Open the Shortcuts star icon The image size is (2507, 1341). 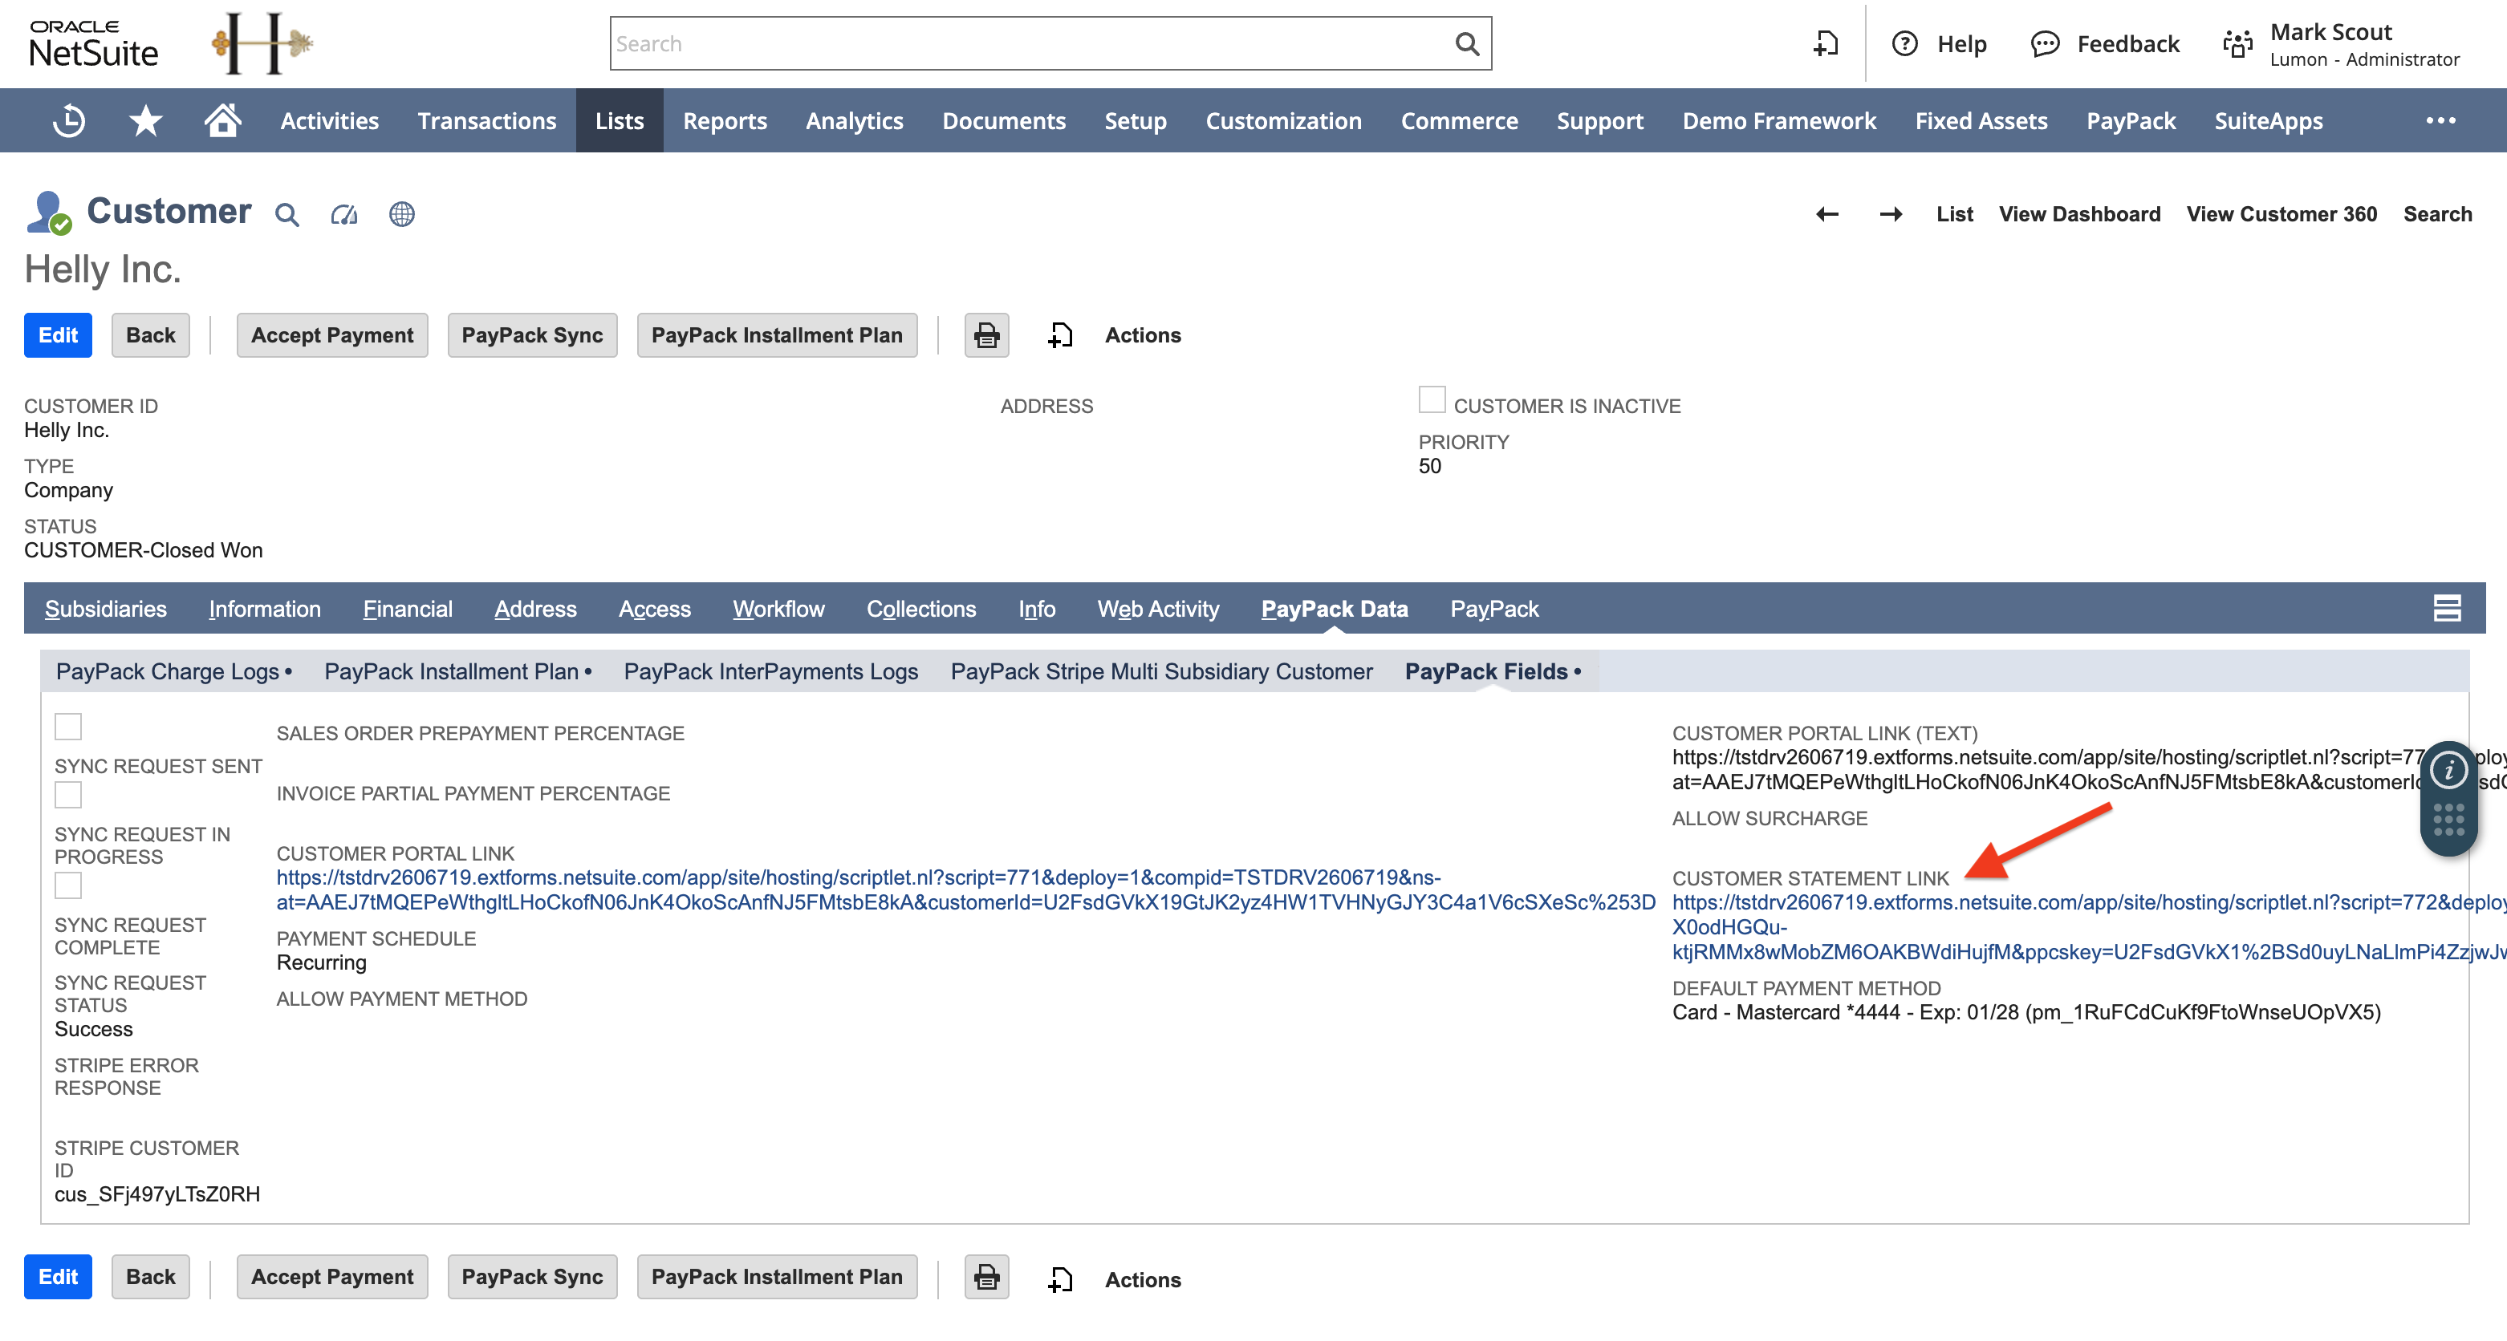pyautogui.click(x=145, y=122)
